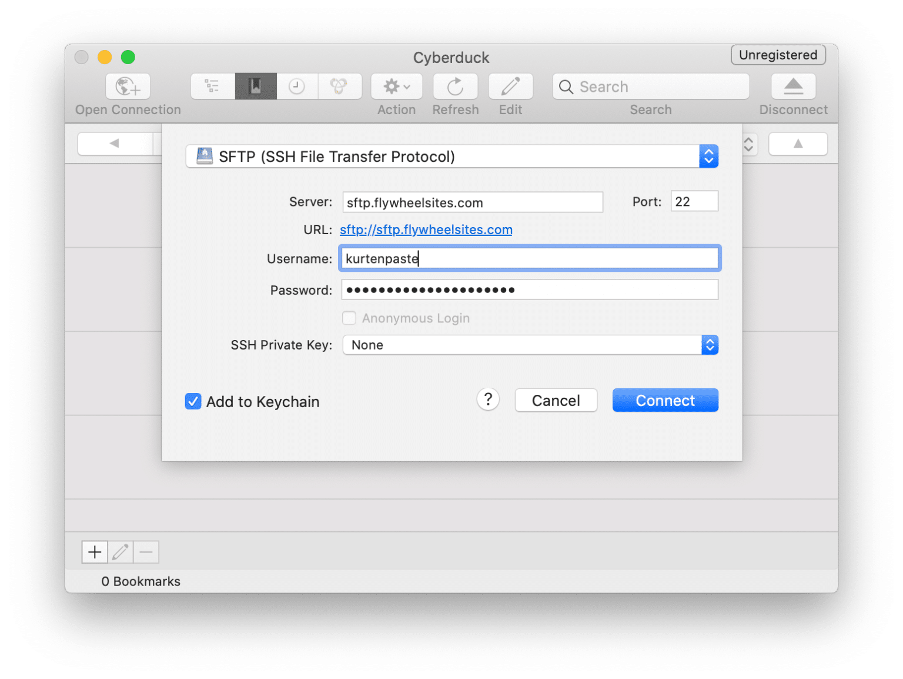The width and height of the screenshot is (903, 679).
Task: Uncheck the Add to Keychain checkbox
Action: [x=193, y=401]
